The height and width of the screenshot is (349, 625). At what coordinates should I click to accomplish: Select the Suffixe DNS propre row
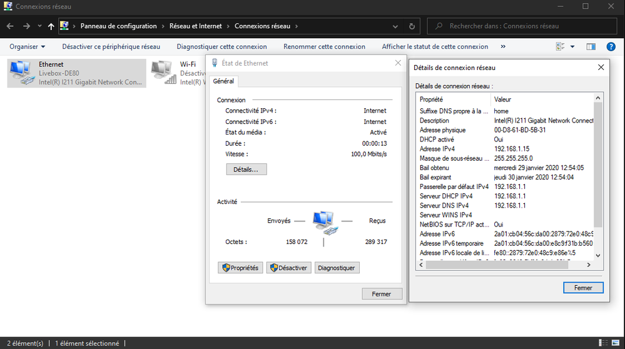pos(505,111)
